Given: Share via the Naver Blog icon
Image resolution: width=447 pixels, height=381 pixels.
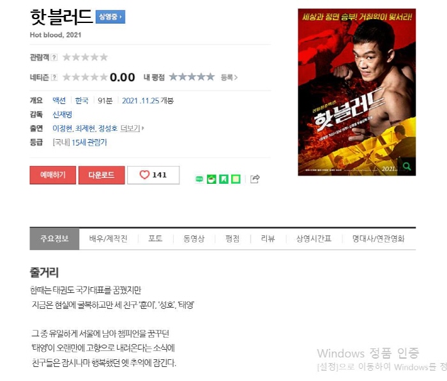Looking at the screenshot, I should 199,179.
